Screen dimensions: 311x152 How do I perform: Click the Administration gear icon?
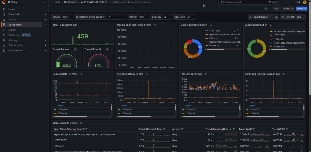[4, 51]
